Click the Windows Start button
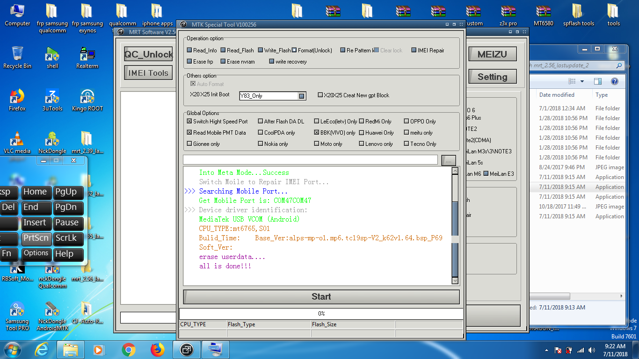The width and height of the screenshot is (639, 359). coord(13,349)
